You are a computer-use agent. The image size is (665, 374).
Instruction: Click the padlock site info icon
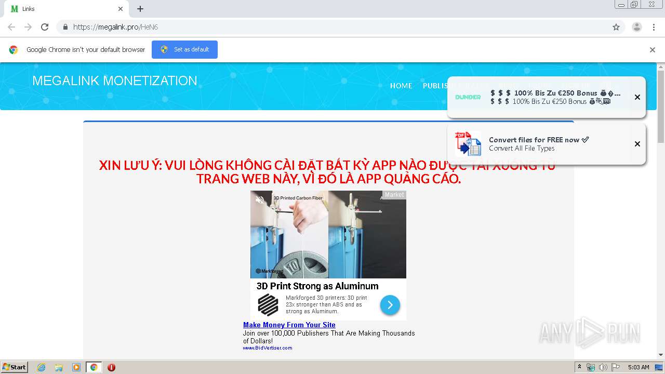point(65,27)
